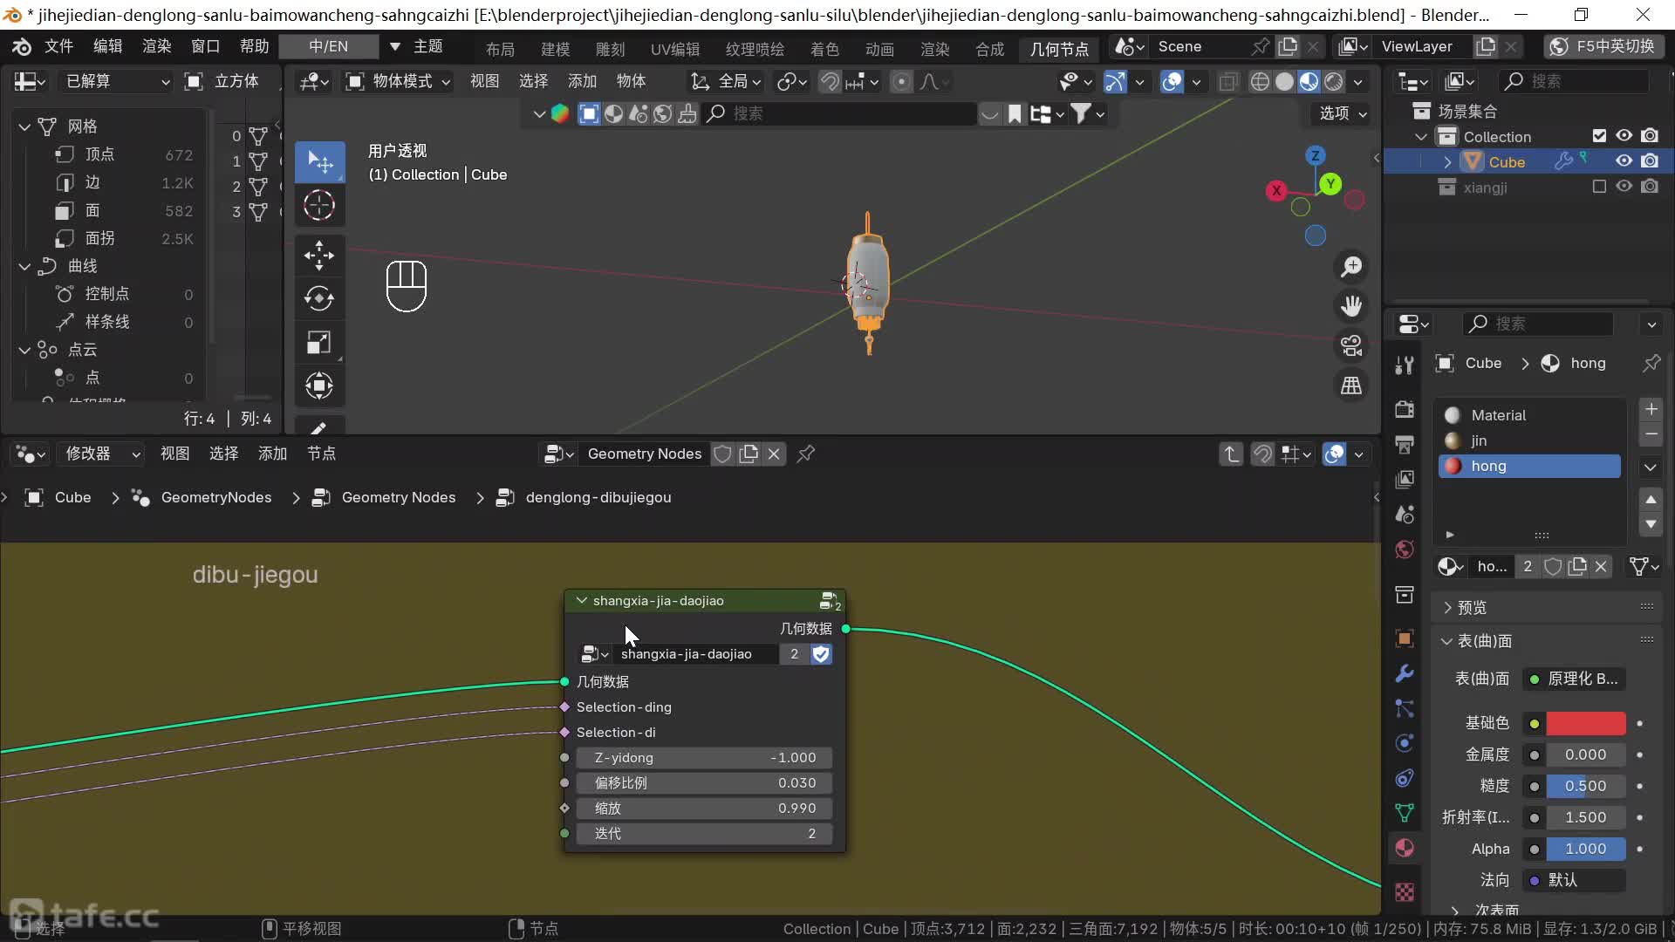Open the 物体模式 mode dropdown
Viewport: 1675px width, 942px height.
point(399,81)
